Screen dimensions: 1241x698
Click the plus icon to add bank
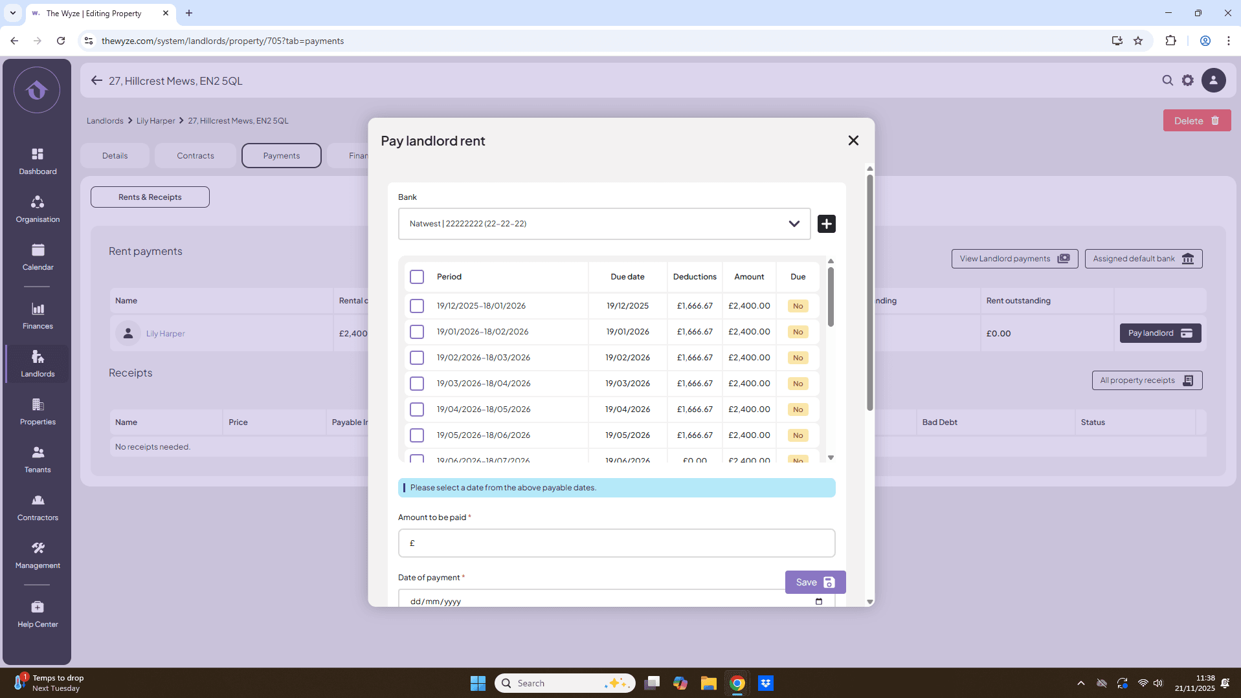826,224
